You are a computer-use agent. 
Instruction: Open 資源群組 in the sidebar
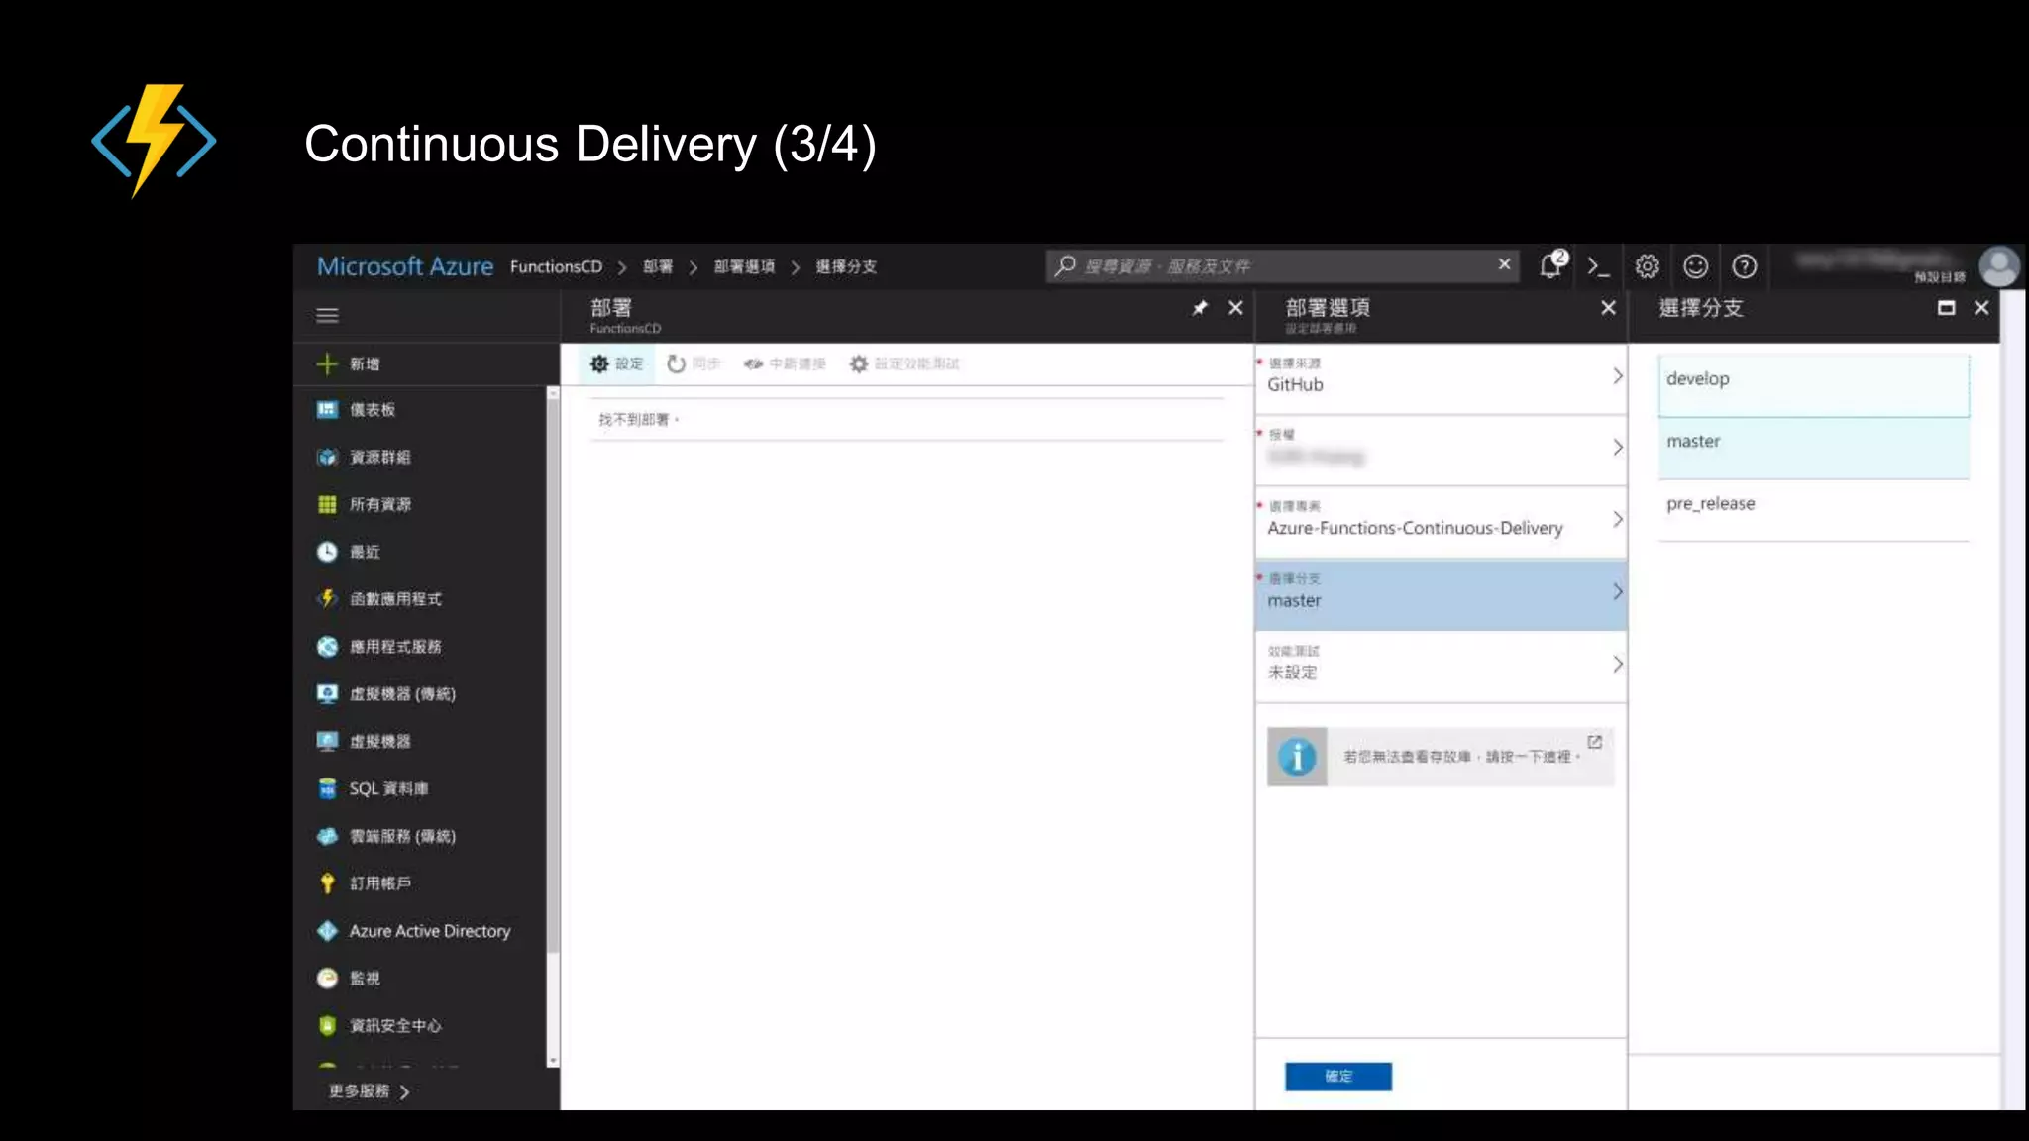(x=364, y=457)
